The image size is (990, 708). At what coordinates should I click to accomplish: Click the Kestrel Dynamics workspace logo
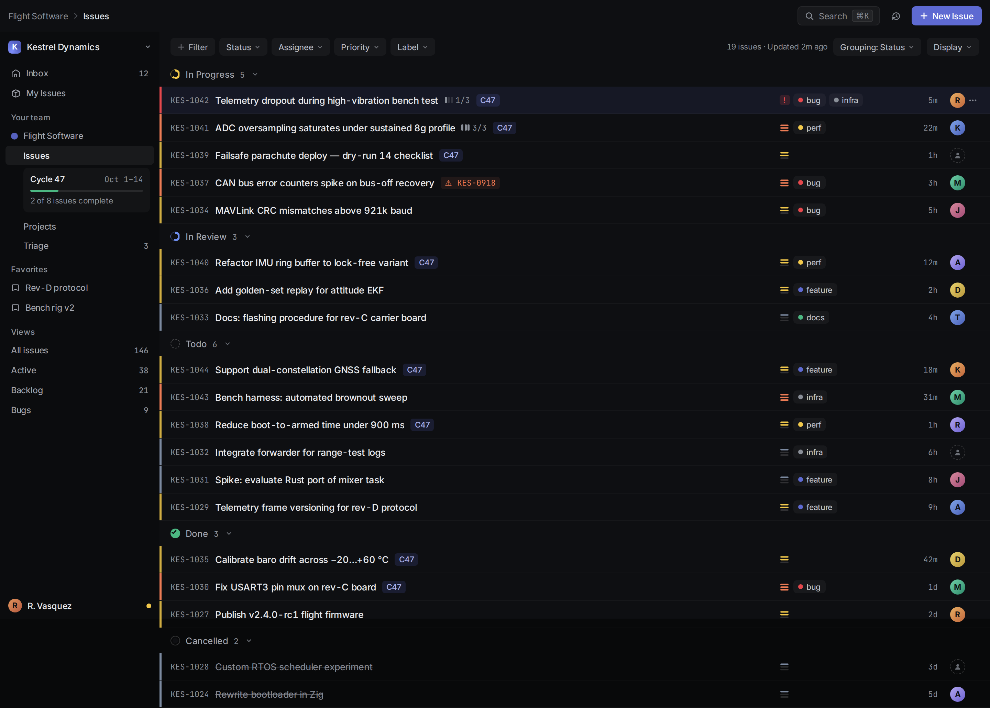click(x=15, y=47)
